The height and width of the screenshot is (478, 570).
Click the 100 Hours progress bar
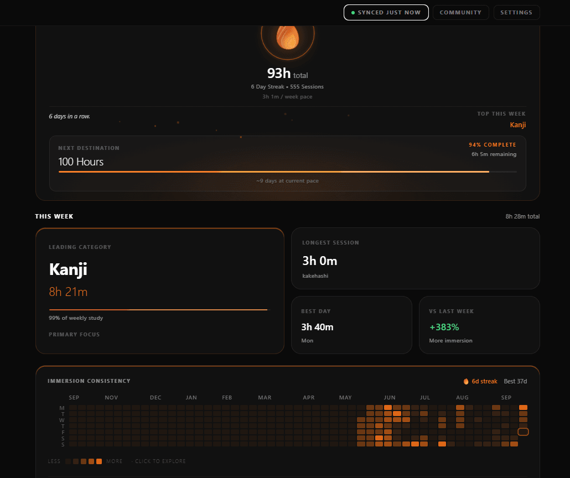(x=288, y=172)
